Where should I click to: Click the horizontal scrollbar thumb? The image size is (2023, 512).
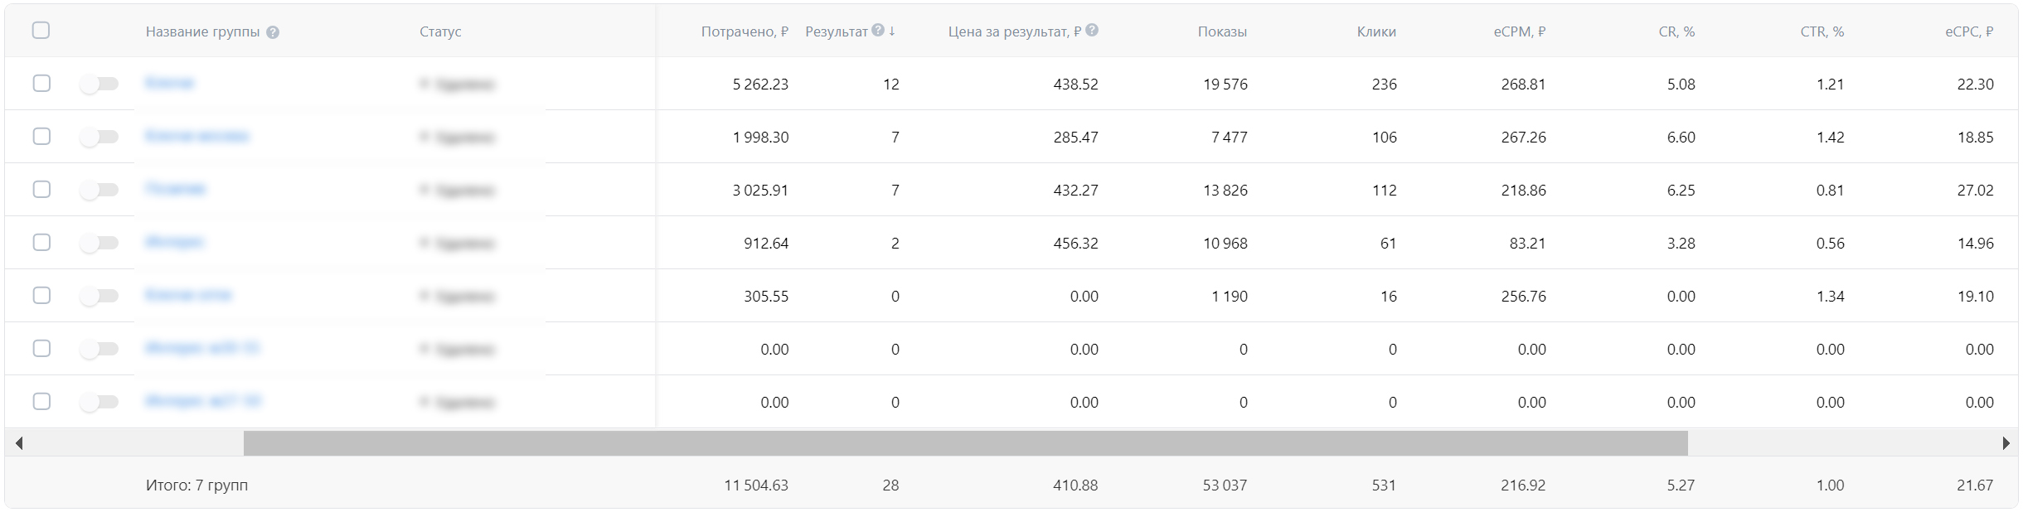click(x=965, y=443)
